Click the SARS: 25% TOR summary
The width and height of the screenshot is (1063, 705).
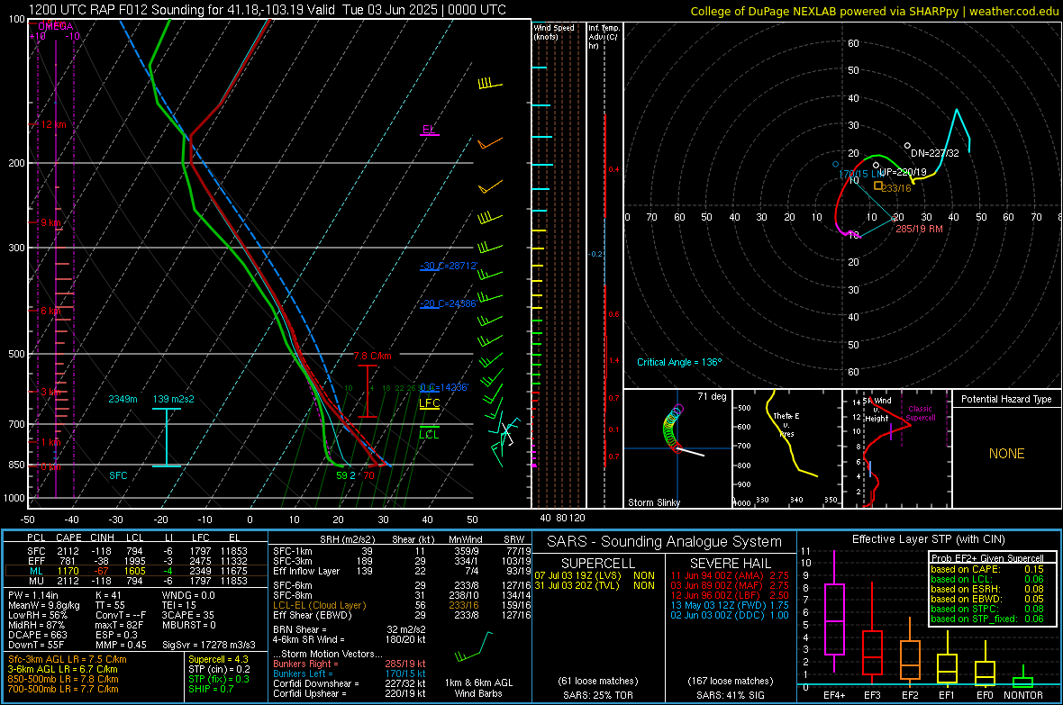point(598,695)
